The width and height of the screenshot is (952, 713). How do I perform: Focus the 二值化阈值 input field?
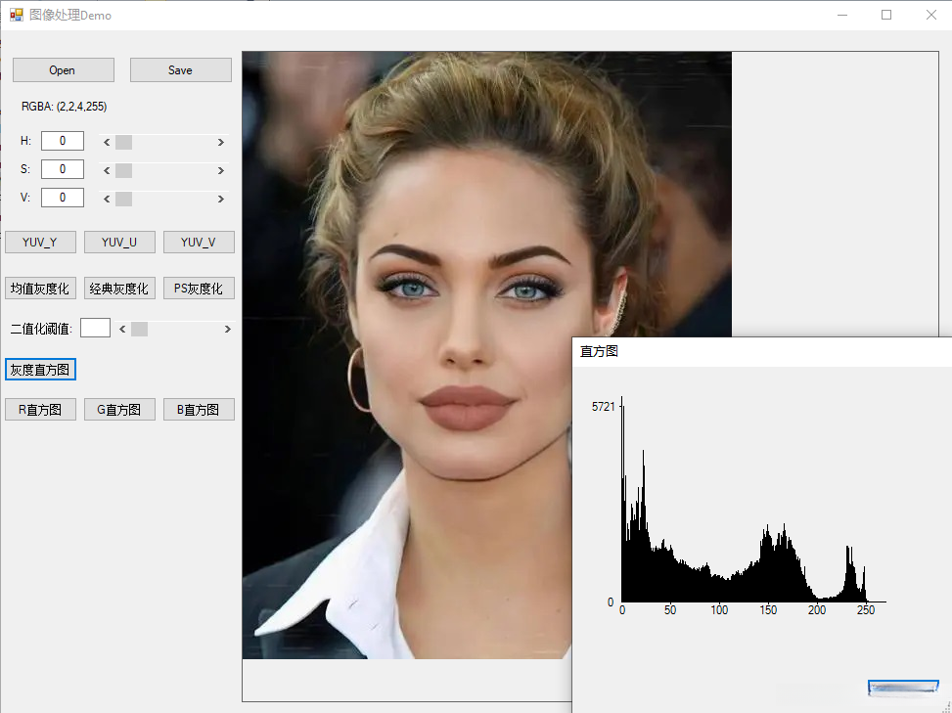click(x=95, y=328)
